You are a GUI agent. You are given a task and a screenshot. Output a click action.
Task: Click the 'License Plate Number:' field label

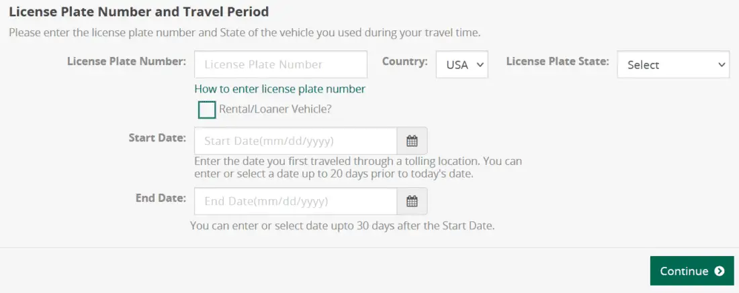126,61
